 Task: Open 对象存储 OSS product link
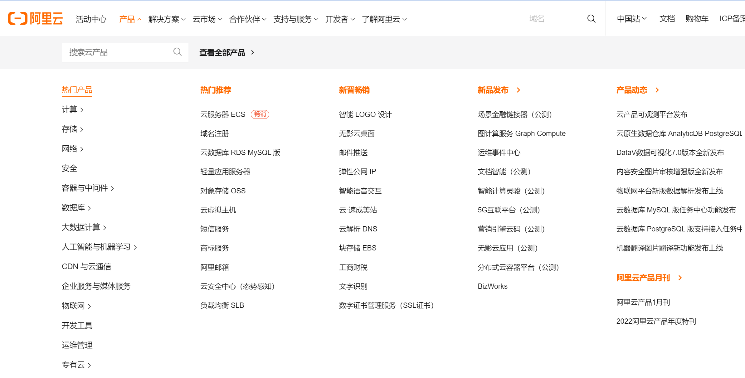(x=223, y=191)
